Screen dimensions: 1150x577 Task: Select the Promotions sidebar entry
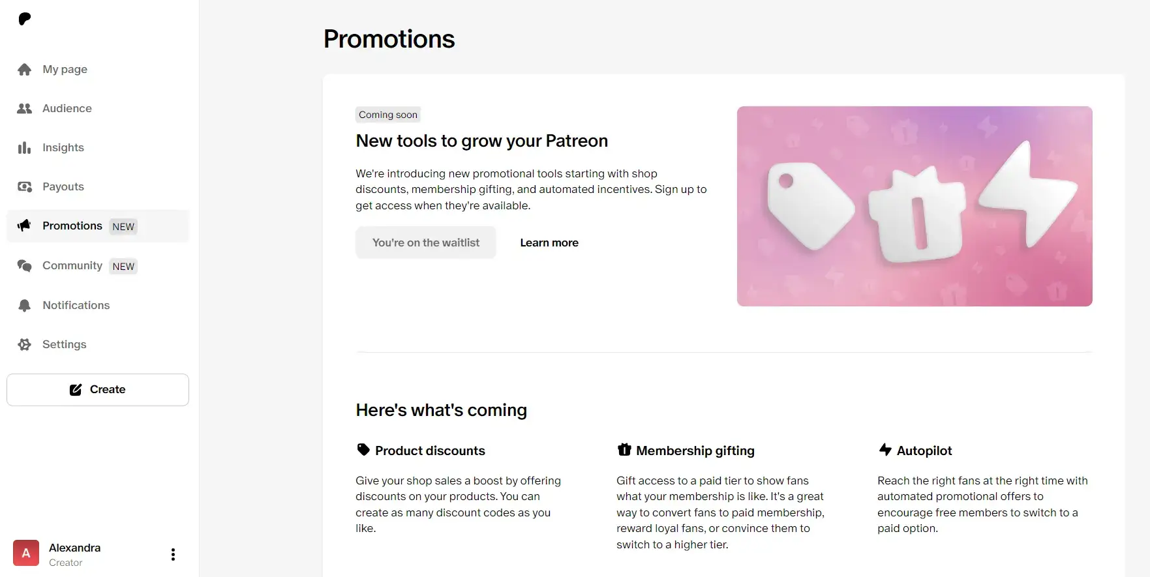click(72, 226)
